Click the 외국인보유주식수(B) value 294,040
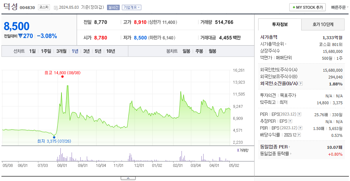 (336, 77)
